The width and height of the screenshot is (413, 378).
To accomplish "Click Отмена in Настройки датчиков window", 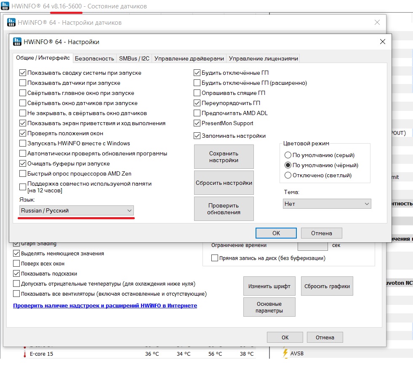I will click(x=325, y=337).
